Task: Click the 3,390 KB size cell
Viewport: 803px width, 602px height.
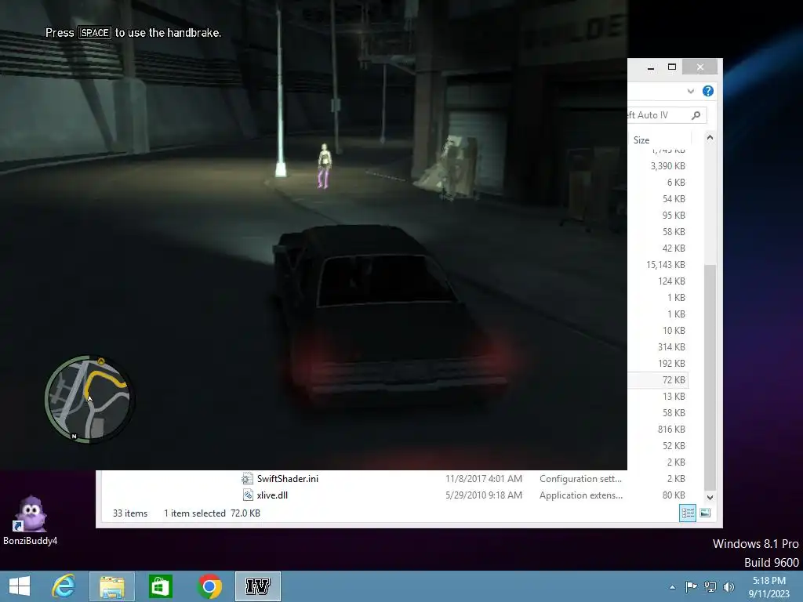Action: 667,166
